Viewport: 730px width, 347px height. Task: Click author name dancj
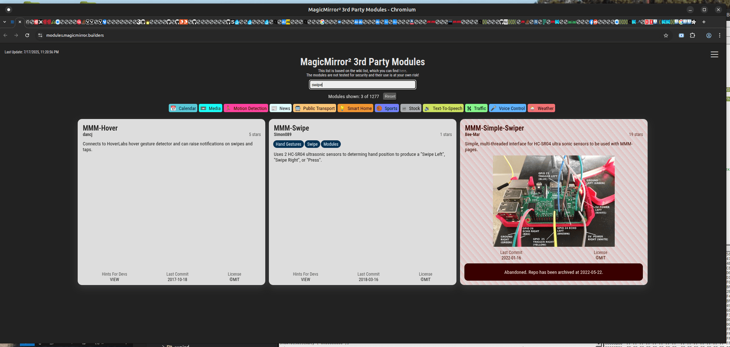pos(87,134)
